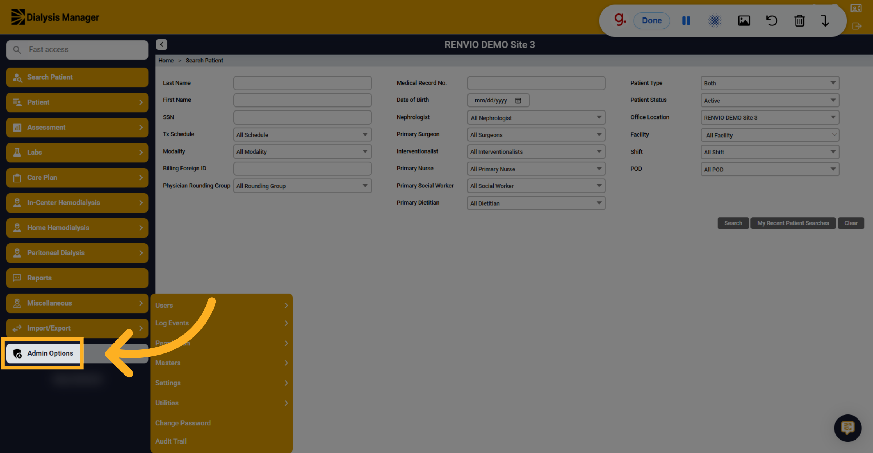
Task: Open the Primary Dietitian dropdown
Action: (536, 203)
